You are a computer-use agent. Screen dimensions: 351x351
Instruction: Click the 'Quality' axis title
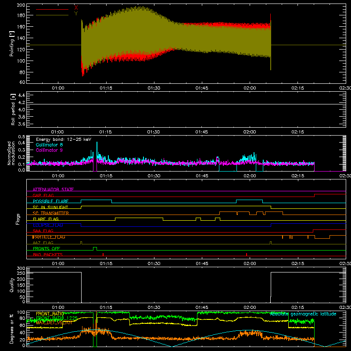[x=12, y=285]
